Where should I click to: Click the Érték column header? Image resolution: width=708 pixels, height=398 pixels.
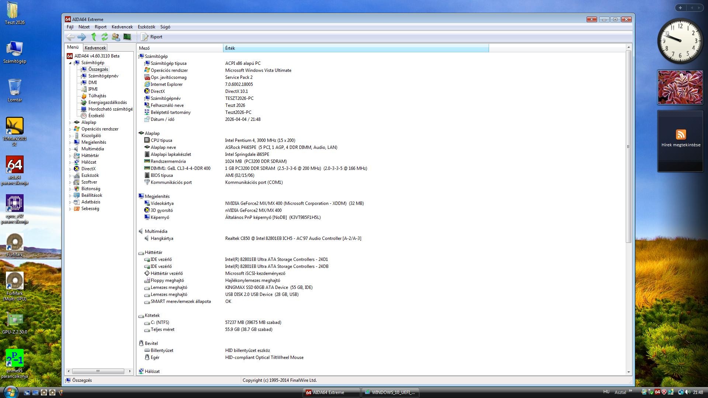(x=355, y=48)
